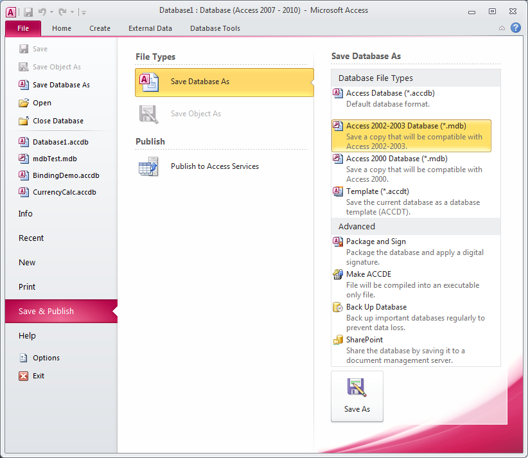Click the Package and Sign icon

pos(338,242)
